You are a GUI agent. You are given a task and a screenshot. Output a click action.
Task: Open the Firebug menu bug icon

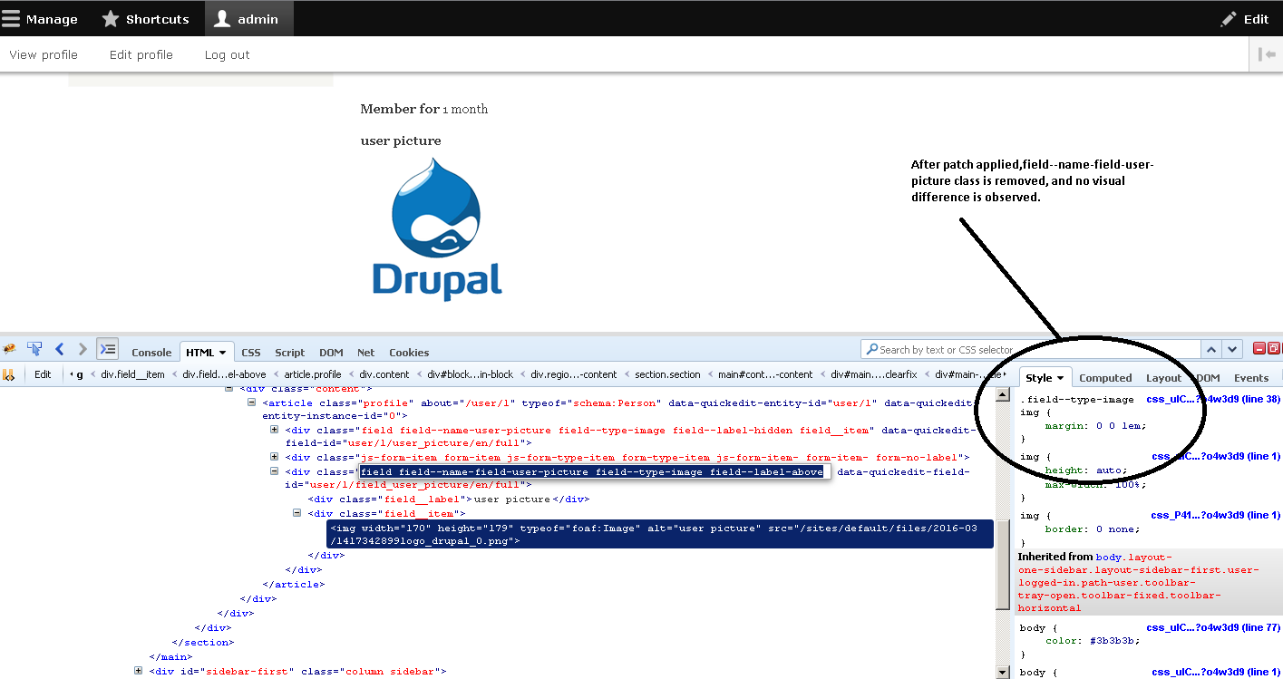click(9, 349)
